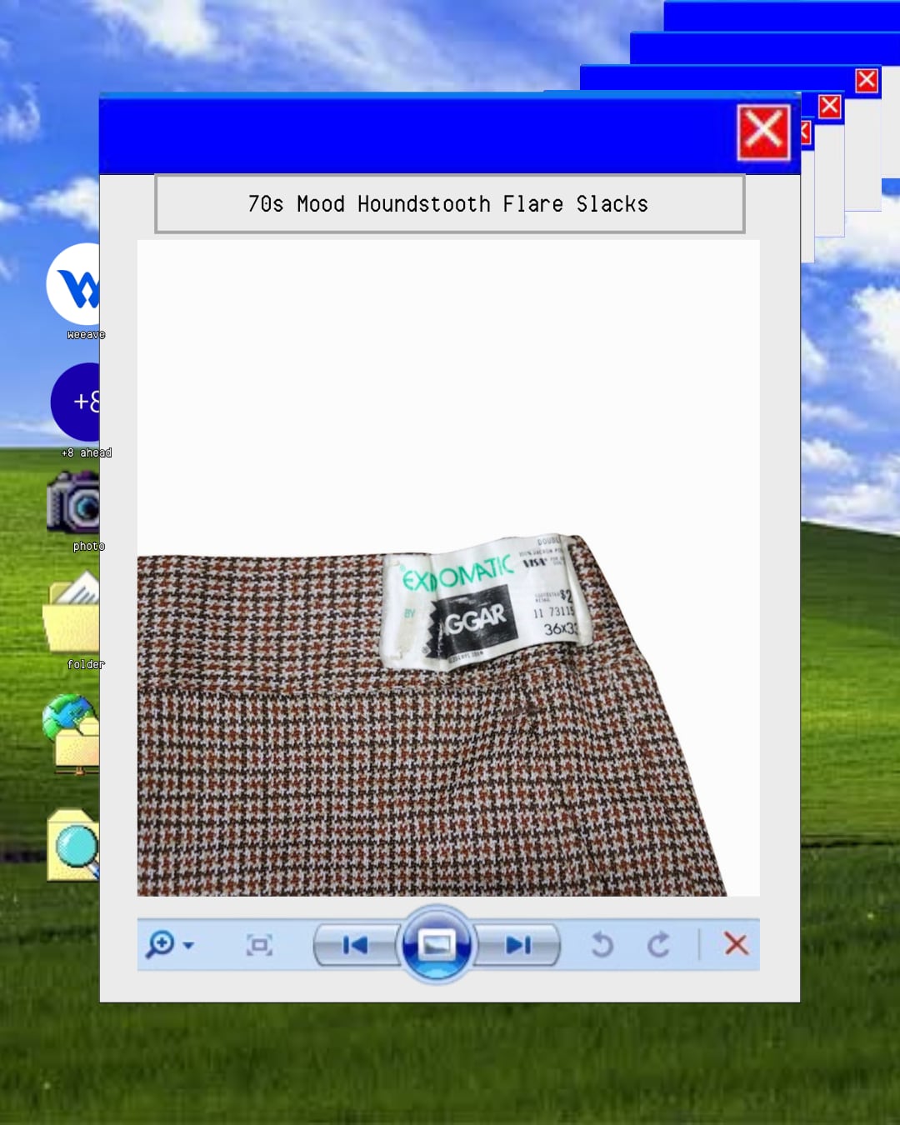This screenshot has height=1125, width=900.
Task: Close the rearmost window that shows a close button
Action: tap(867, 80)
